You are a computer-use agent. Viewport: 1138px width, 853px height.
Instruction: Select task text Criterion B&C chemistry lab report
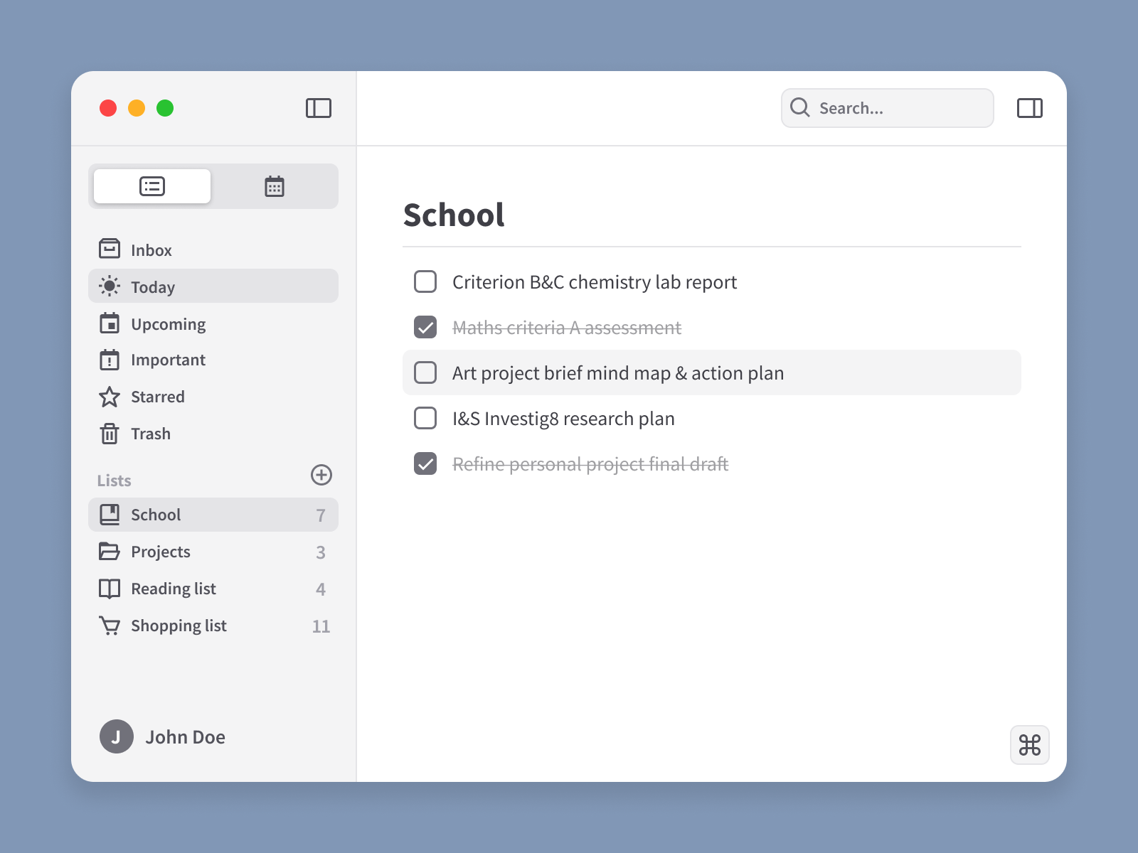[x=595, y=282]
